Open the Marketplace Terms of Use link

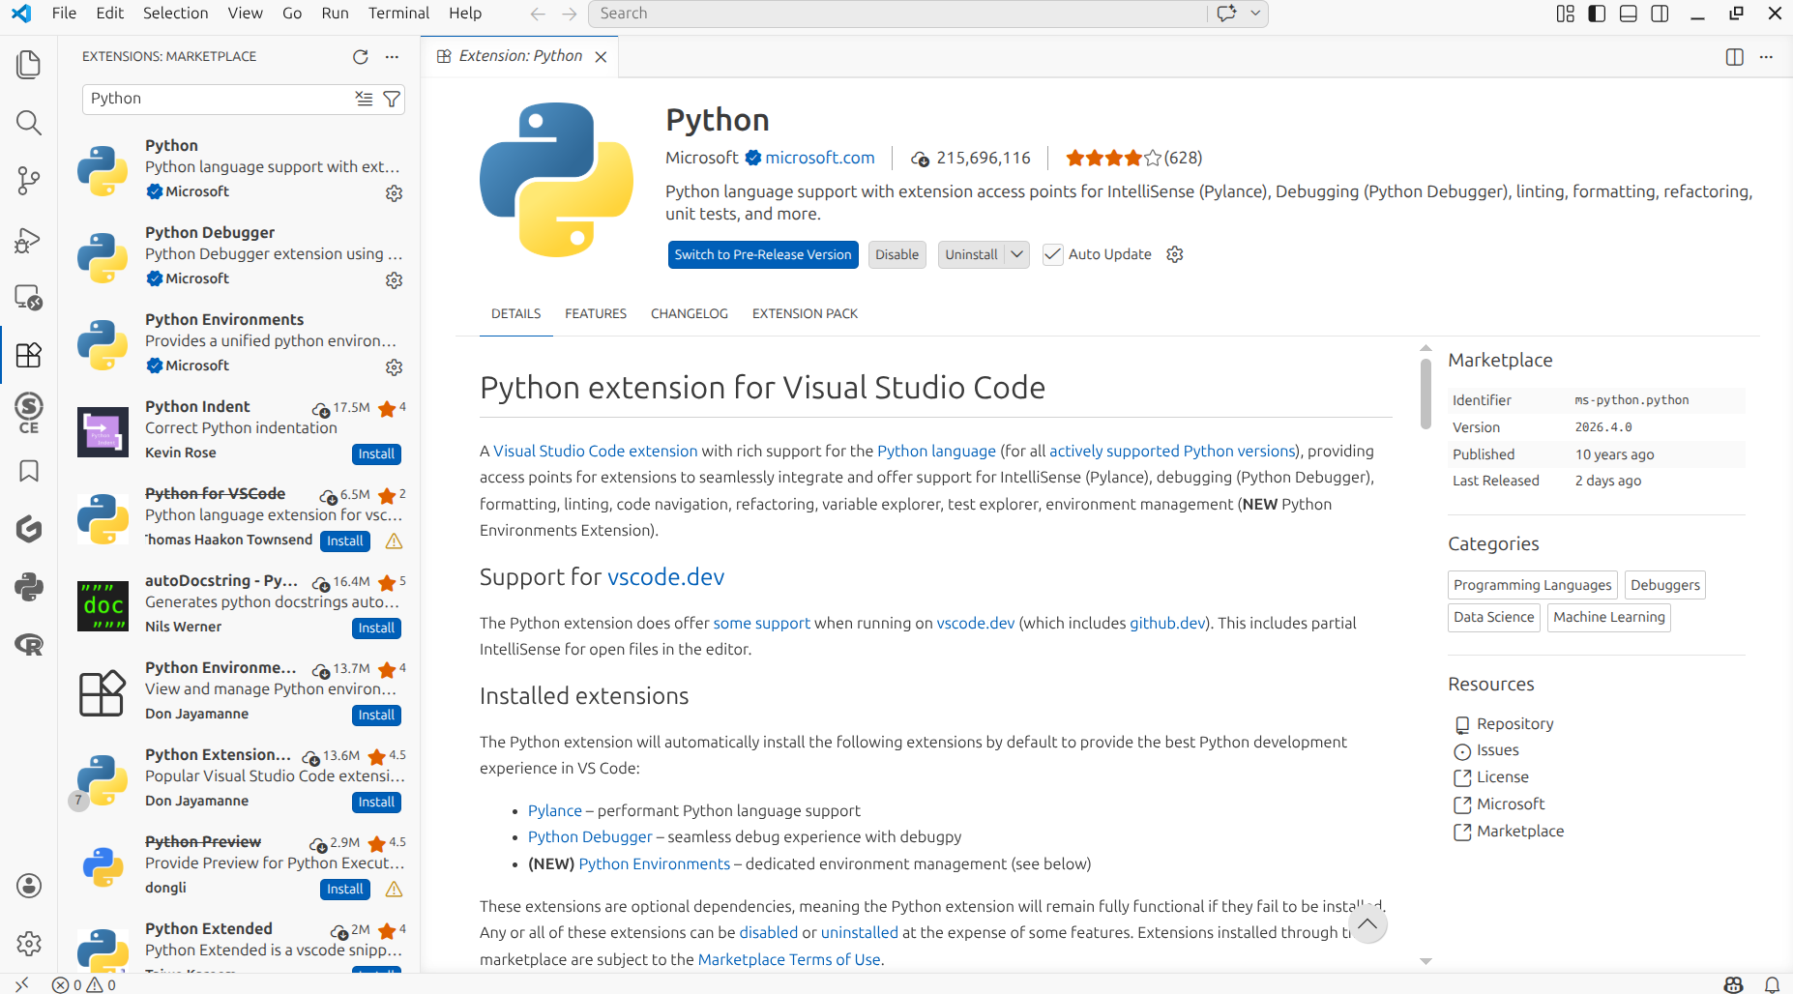pos(789,959)
